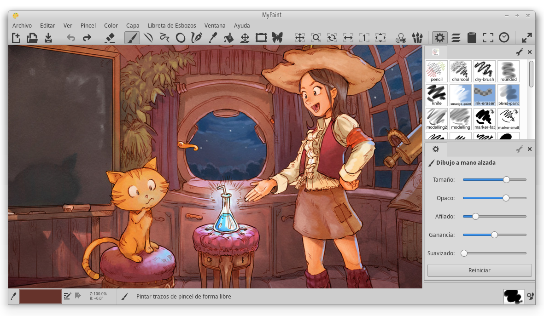Choose the rounded brush preset
Image resolution: width=544 pixels, height=316 pixels.
click(x=508, y=71)
